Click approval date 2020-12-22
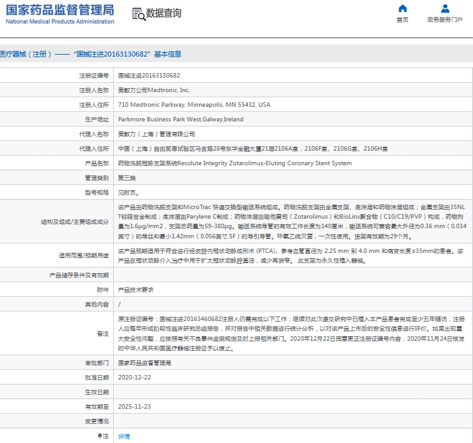The height and width of the screenshot is (443, 473). [x=135, y=378]
